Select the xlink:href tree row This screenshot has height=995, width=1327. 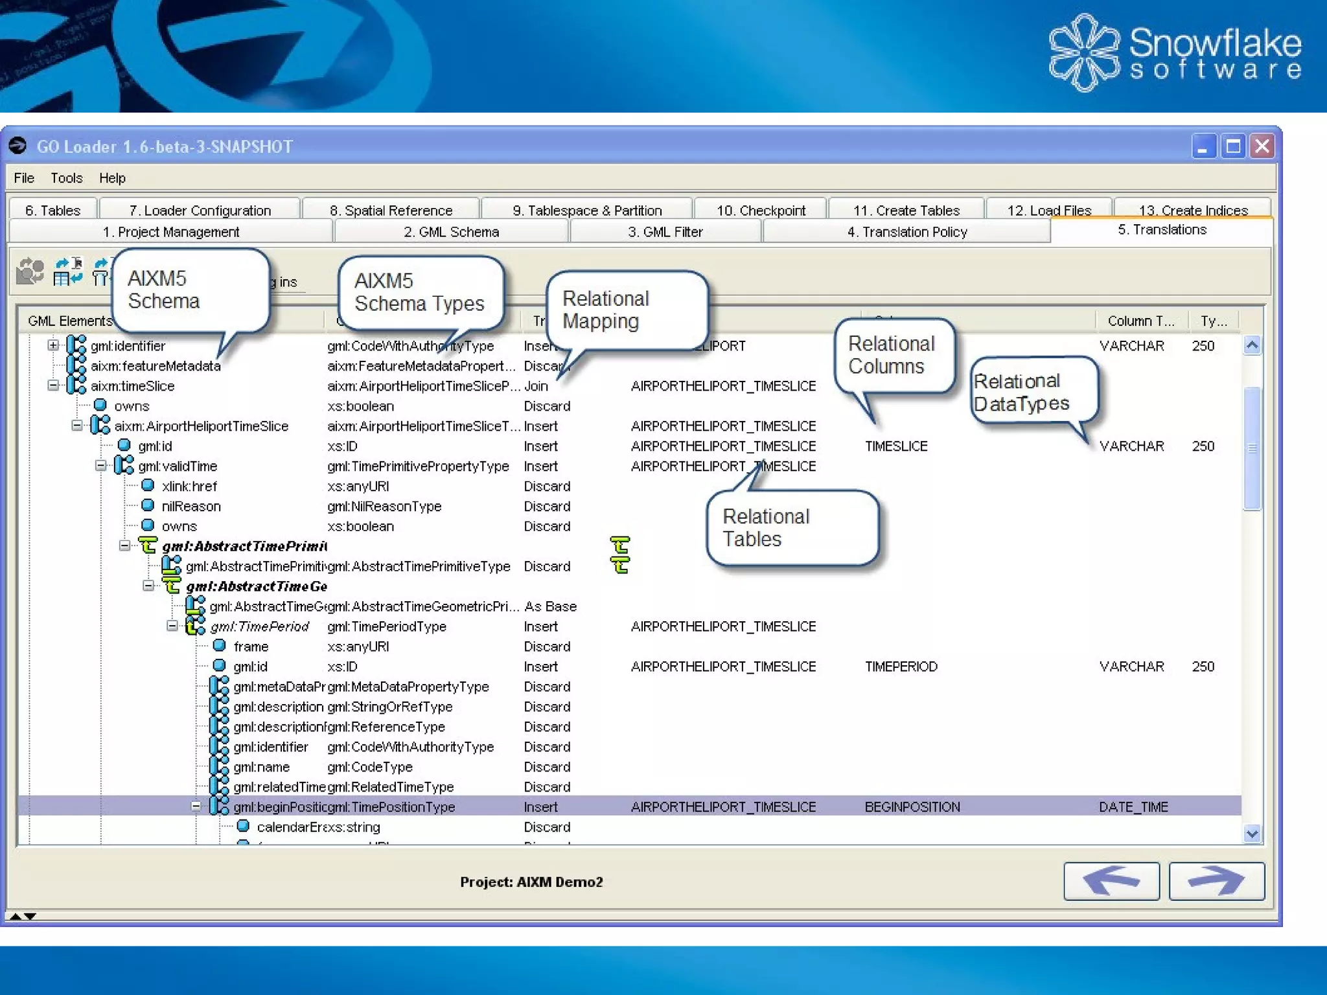click(x=189, y=486)
